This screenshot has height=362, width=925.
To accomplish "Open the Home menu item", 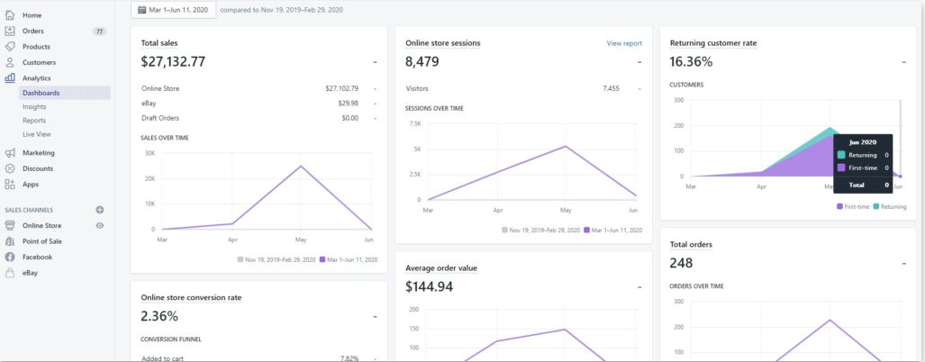I will pyautogui.click(x=32, y=15).
